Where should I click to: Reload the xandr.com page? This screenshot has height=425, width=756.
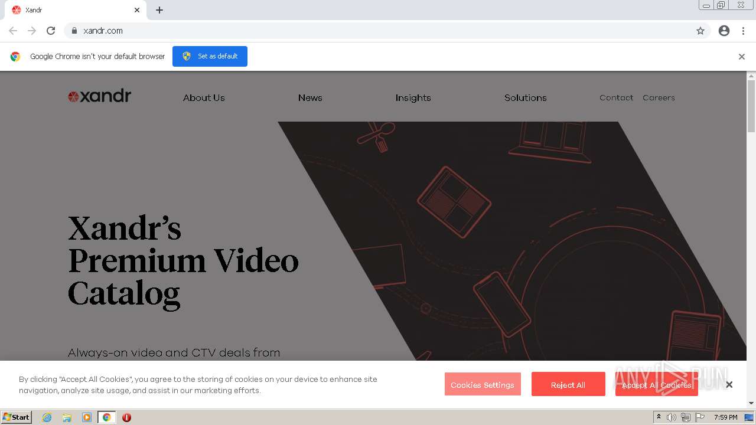coord(51,31)
